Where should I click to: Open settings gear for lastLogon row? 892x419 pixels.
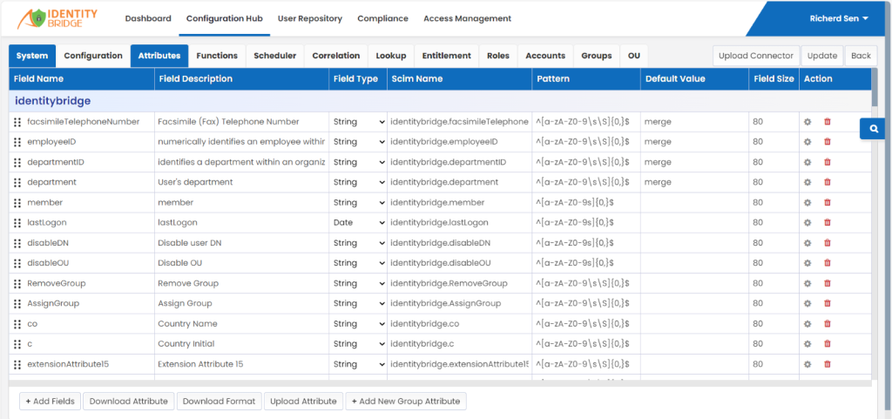point(807,223)
